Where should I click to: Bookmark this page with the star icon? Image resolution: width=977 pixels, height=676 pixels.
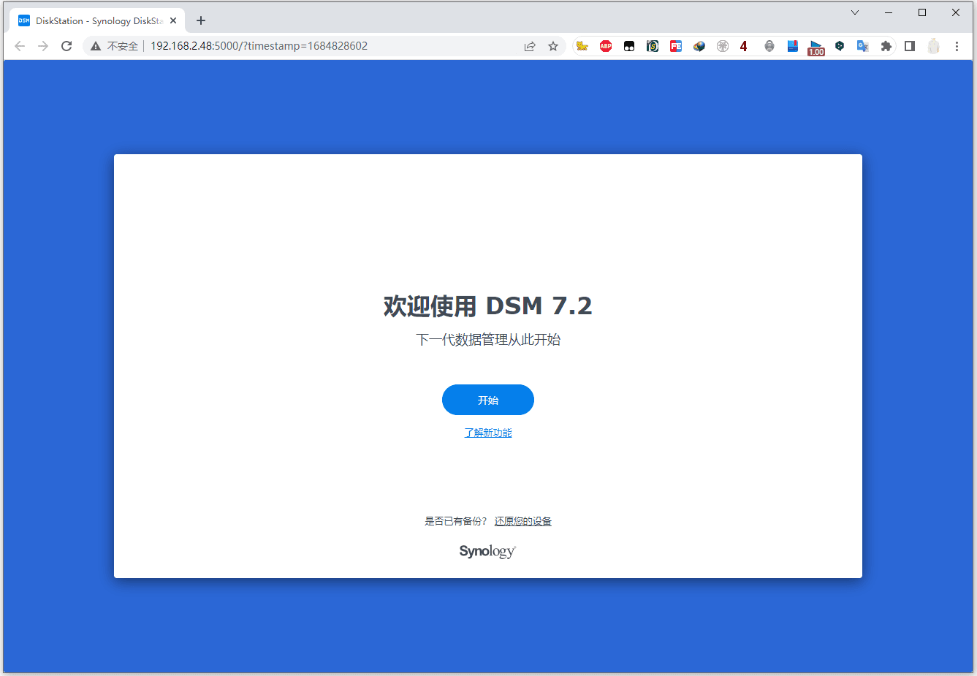(553, 46)
